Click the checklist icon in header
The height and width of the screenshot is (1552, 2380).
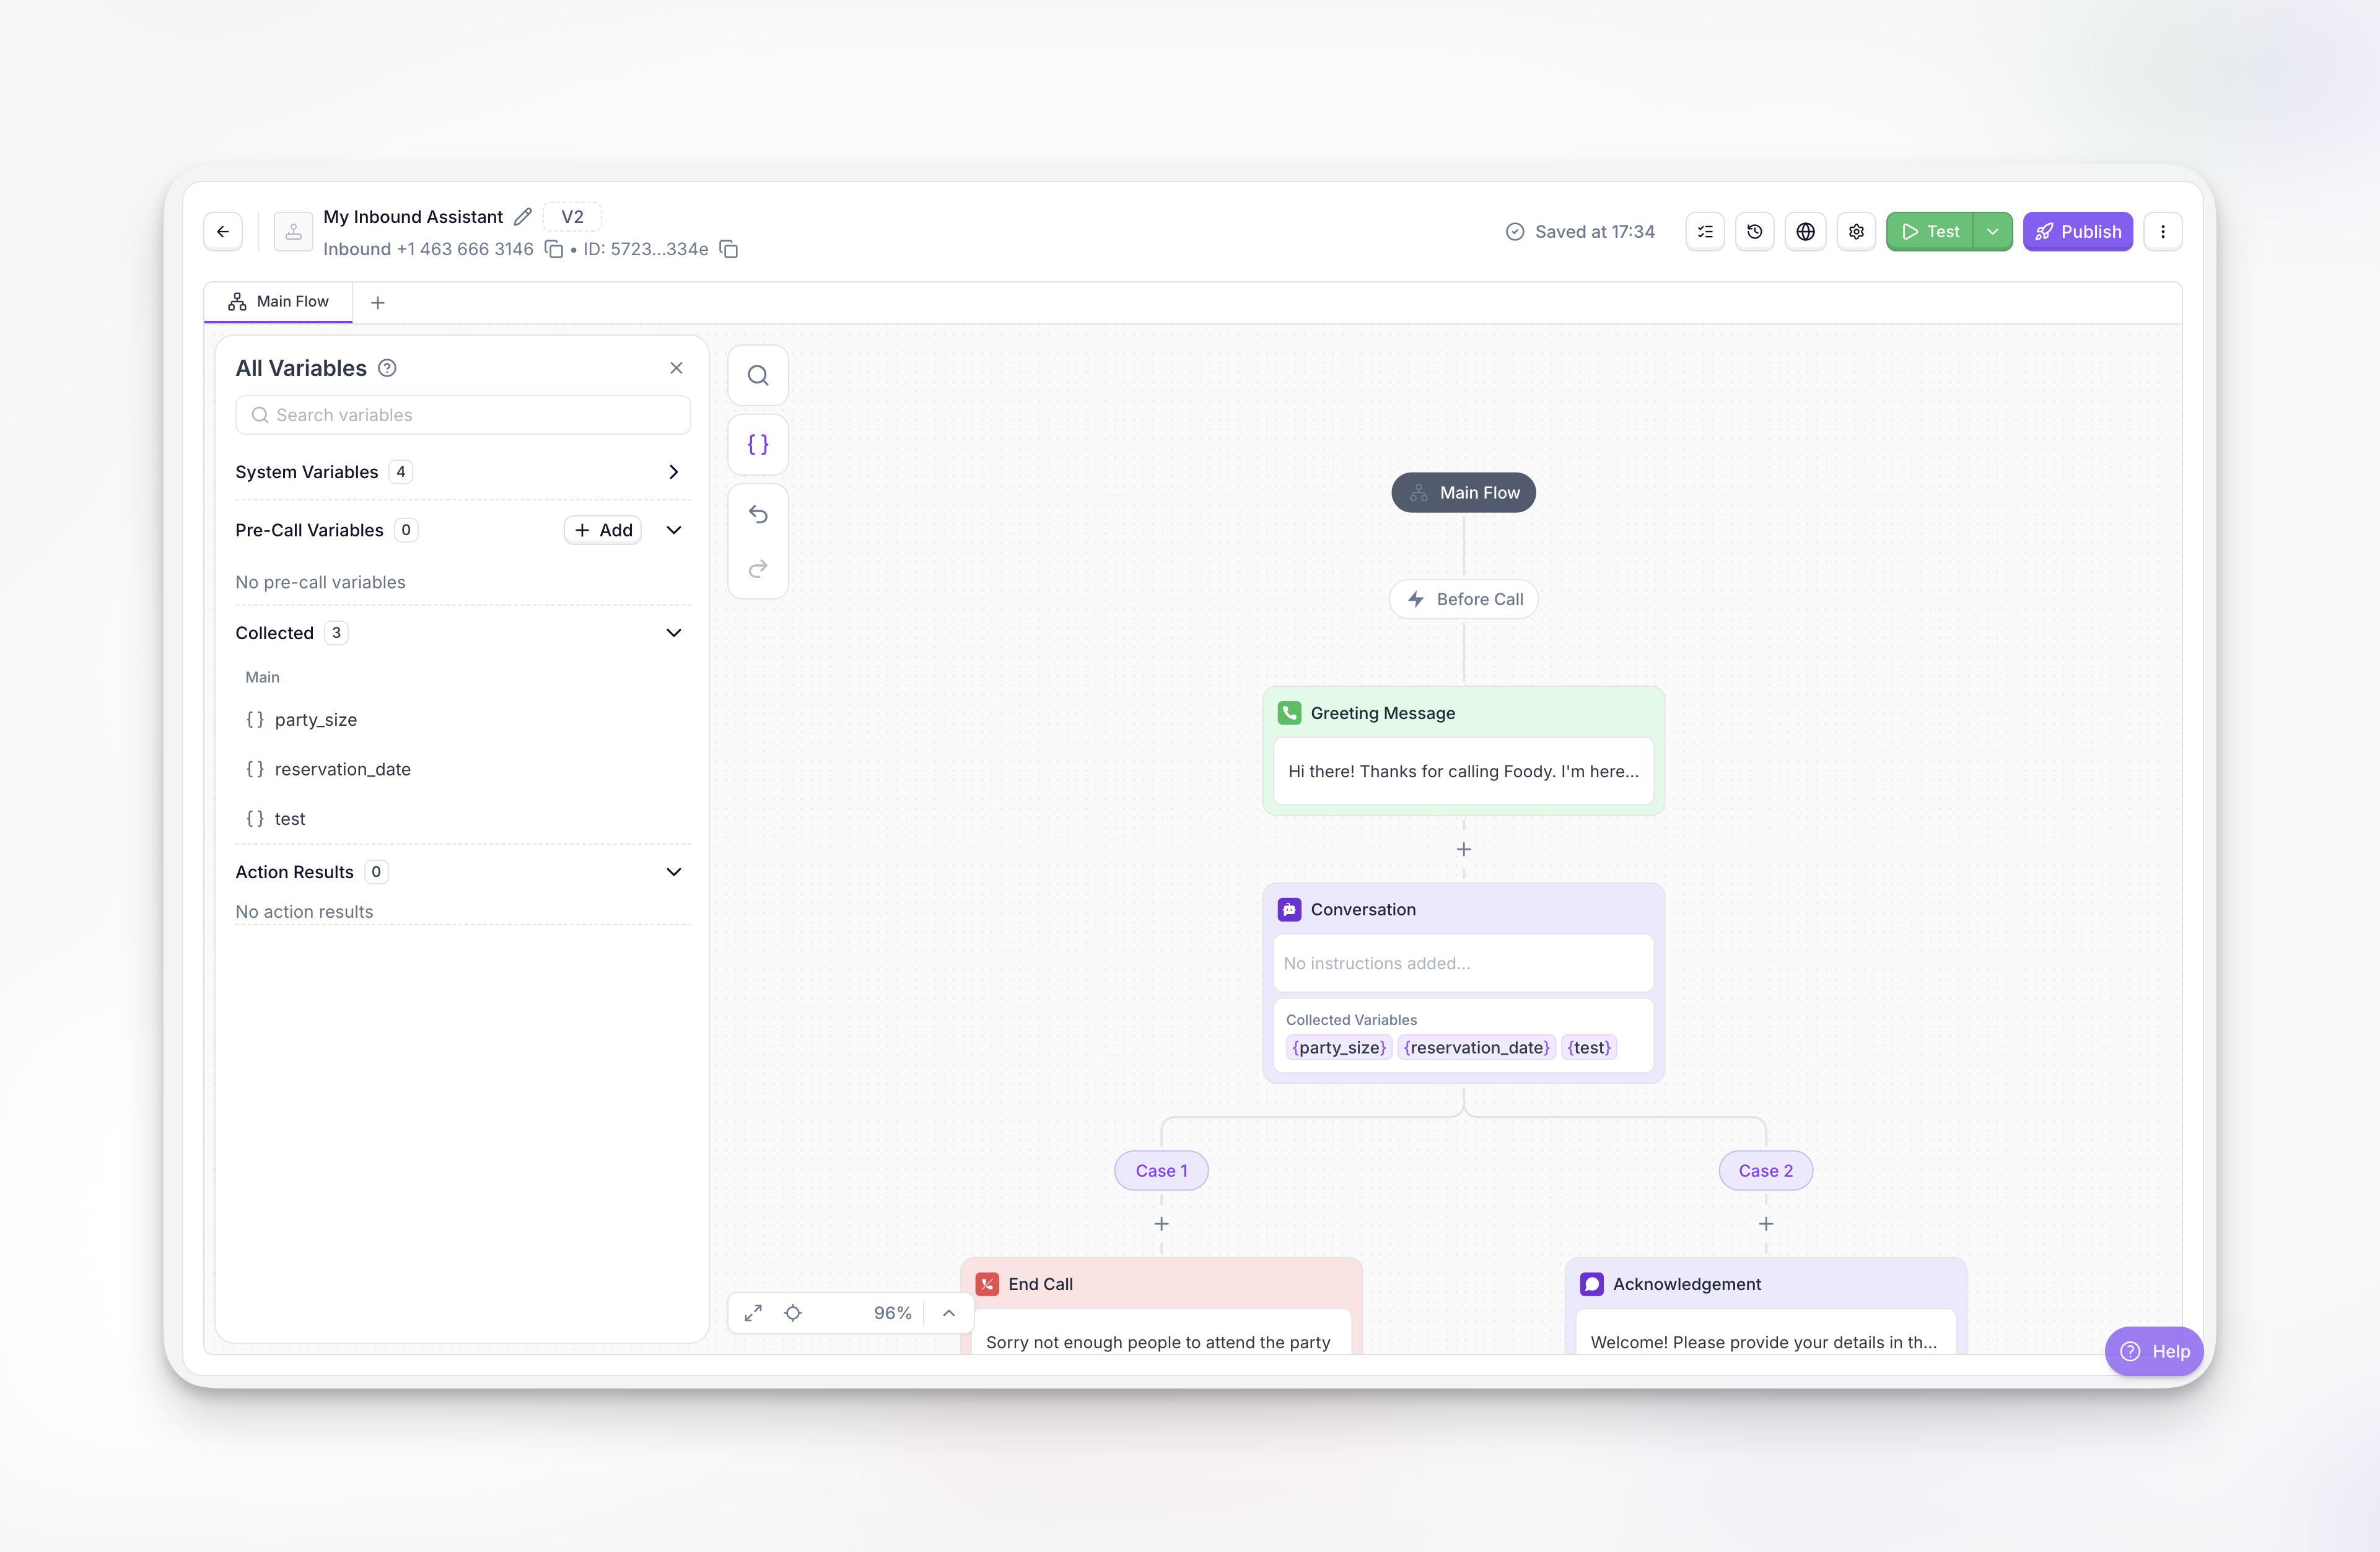click(x=1705, y=232)
